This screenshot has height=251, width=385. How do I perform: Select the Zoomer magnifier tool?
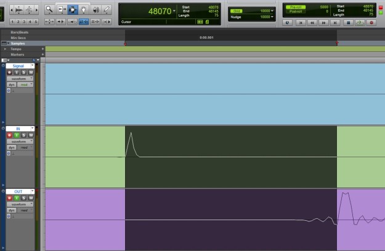pyautogui.click(x=49, y=10)
